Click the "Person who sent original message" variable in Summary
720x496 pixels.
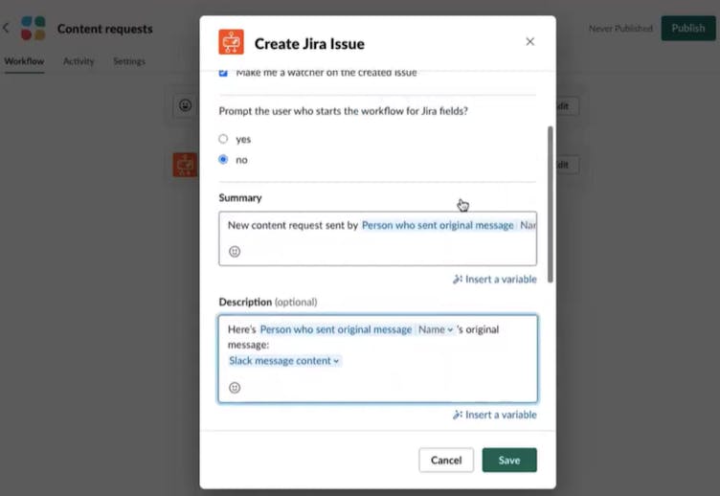pos(438,225)
